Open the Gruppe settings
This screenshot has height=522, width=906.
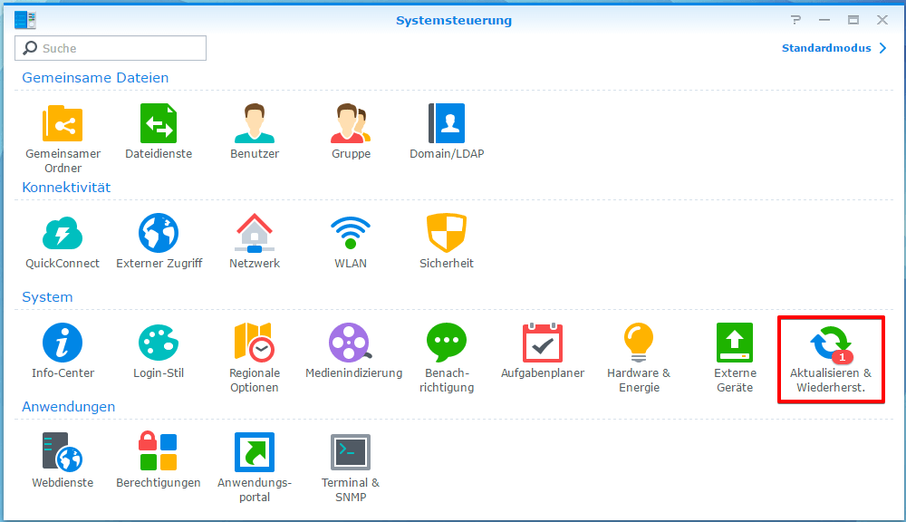tap(351, 123)
